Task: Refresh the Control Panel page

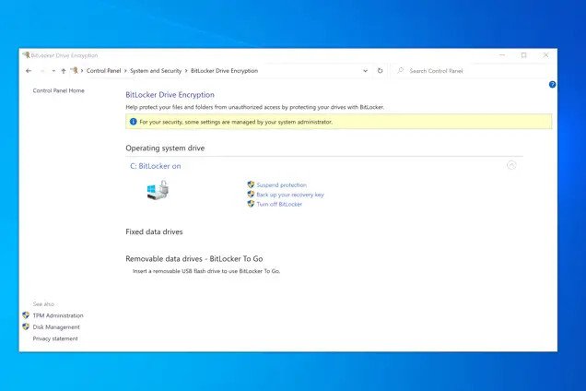Action: point(381,71)
